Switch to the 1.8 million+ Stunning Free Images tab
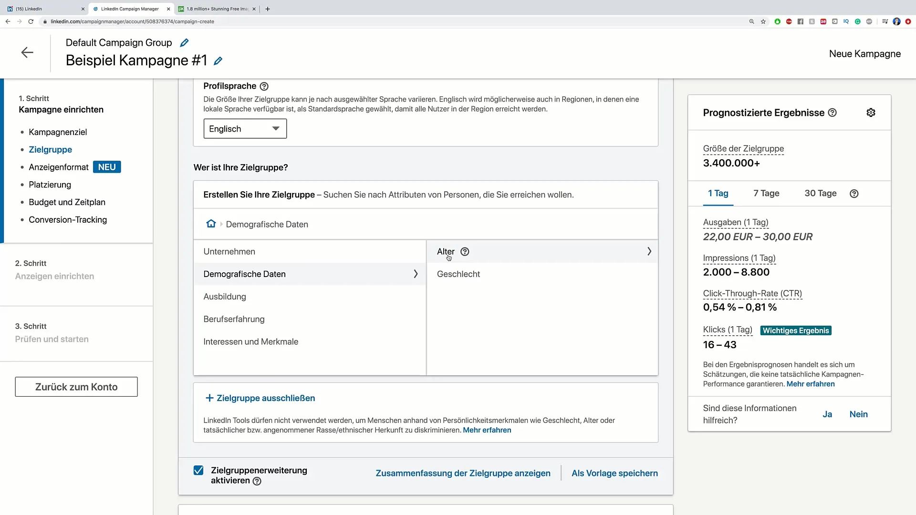Image resolution: width=916 pixels, height=515 pixels. point(217,9)
